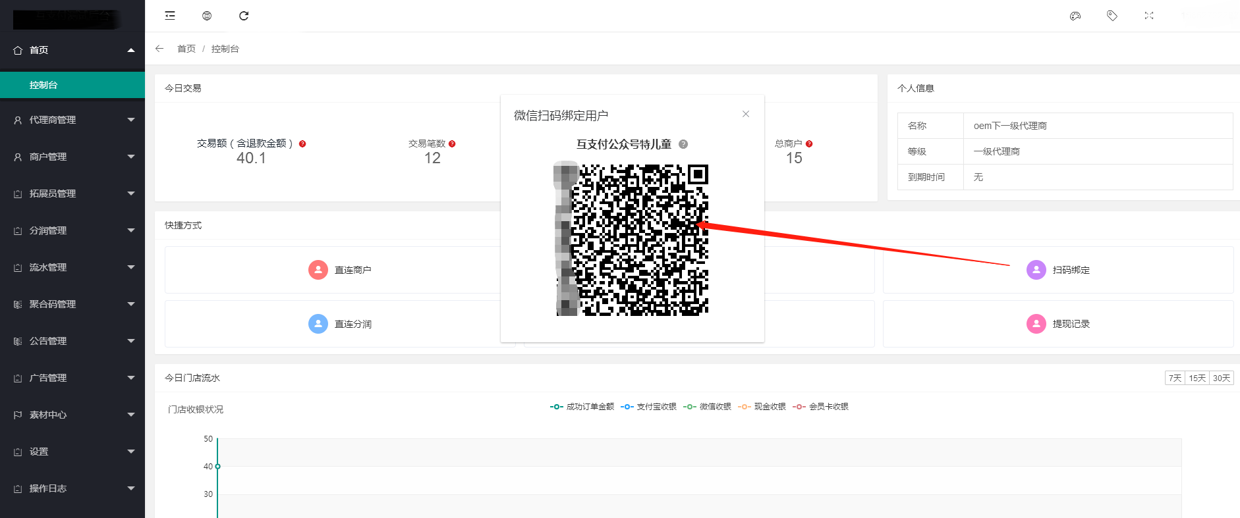Expand the 聚合码管理 menu arrow

click(131, 304)
